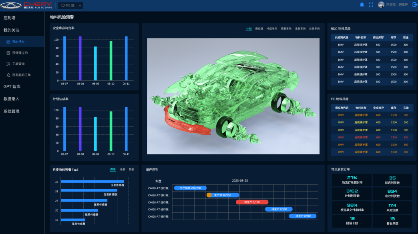Select 涂装 tab in monthly material warning
The height and width of the screenshot is (234, 418).
pos(122,170)
